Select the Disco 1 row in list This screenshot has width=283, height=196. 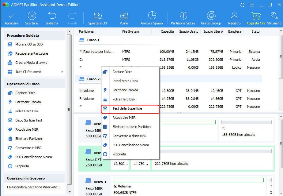[x=168, y=40]
